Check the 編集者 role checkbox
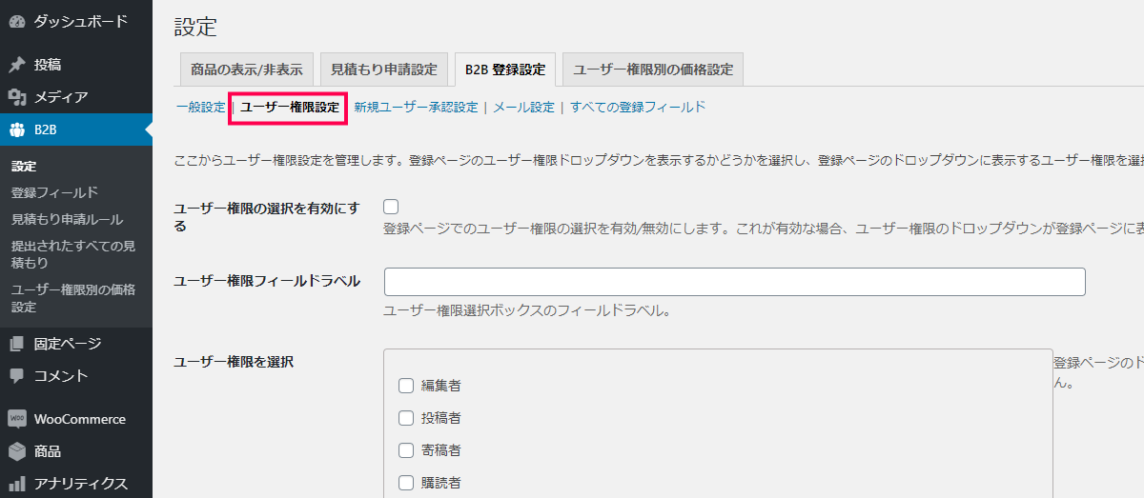Viewport: 1144px width, 498px height. pos(406,386)
